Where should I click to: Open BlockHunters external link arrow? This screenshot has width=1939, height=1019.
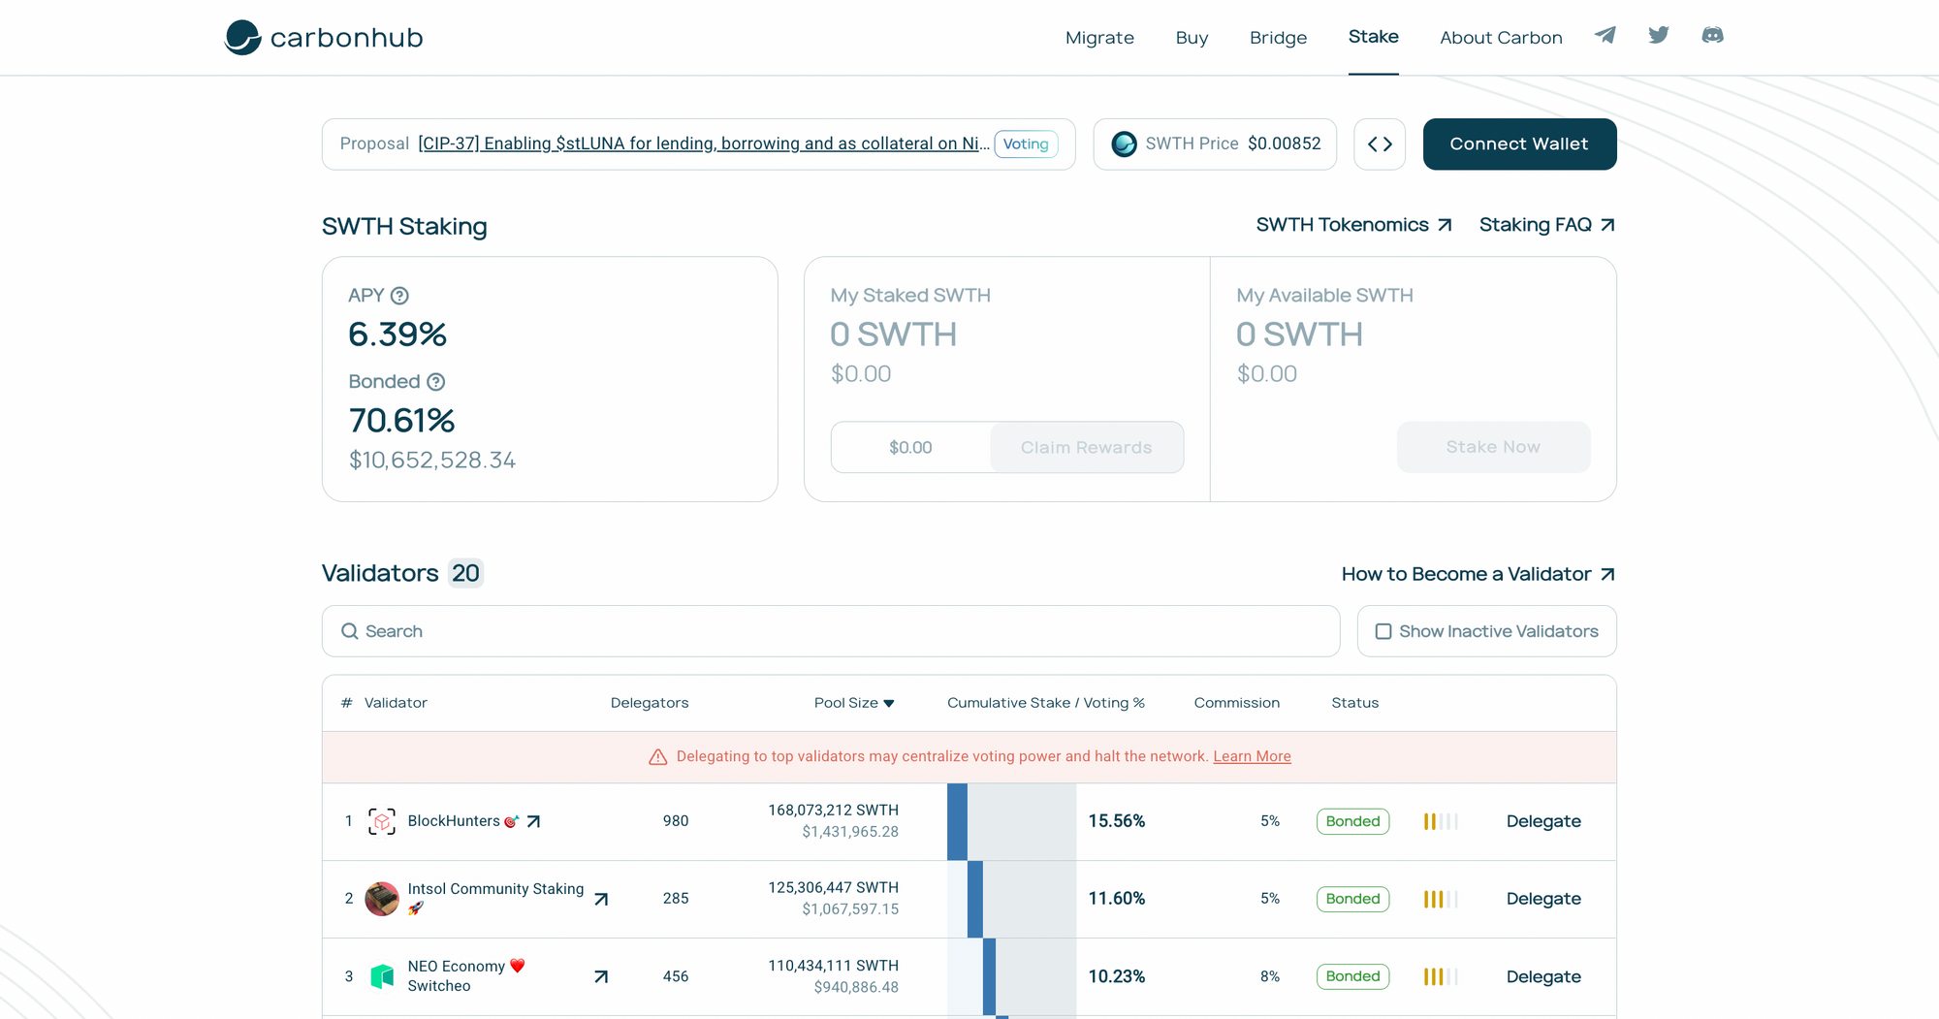[533, 821]
